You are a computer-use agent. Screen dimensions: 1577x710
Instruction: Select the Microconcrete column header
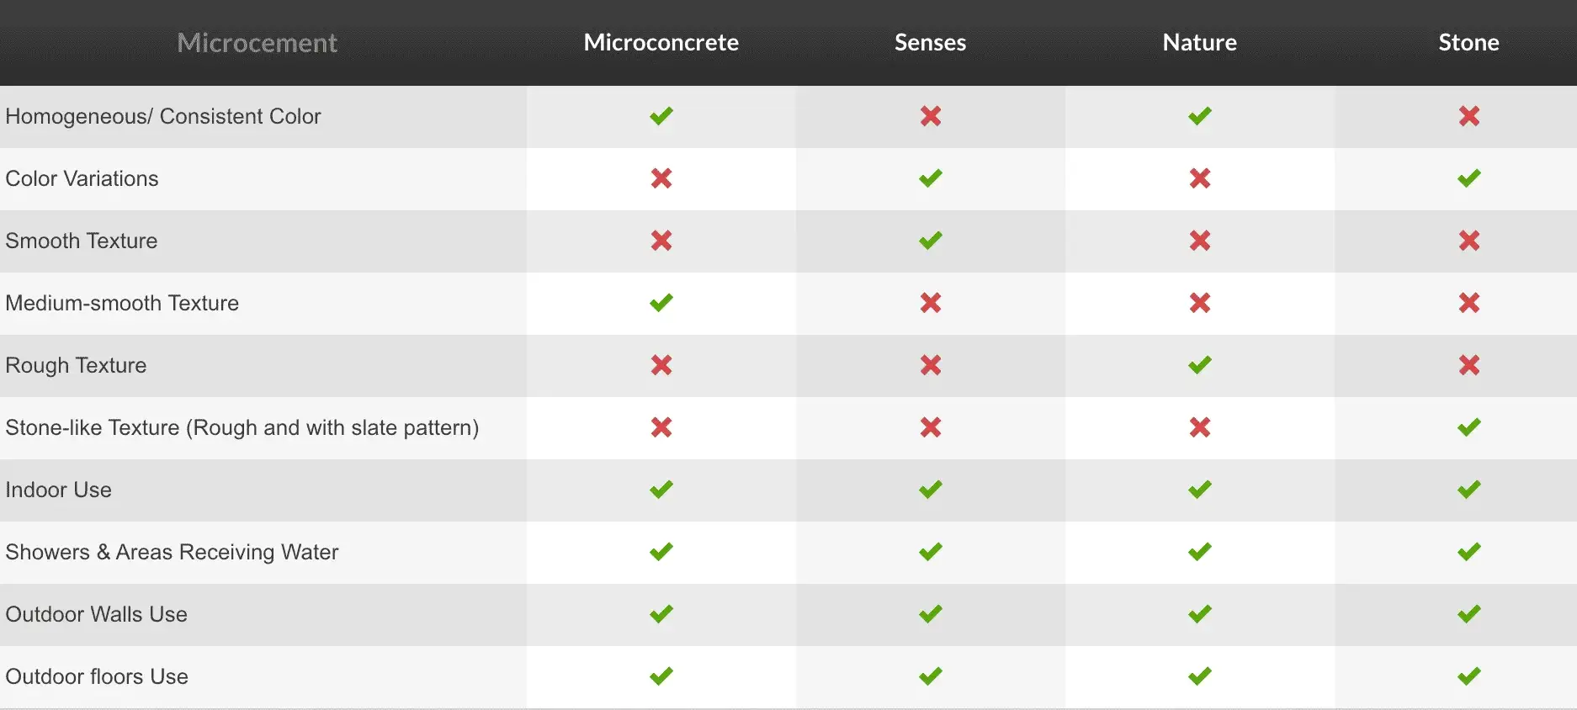[661, 42]
